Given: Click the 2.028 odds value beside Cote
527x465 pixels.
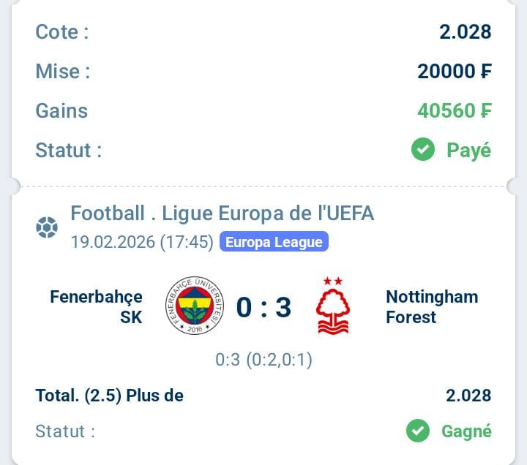Looking at the screenshot, I should pyautogui.click(x=465, y=31).
